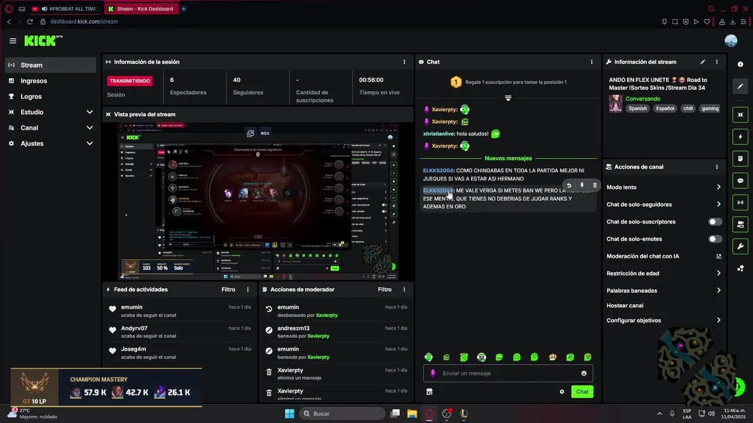The height and width of the screenshot is (423, 753).
Task: Toggle Chat de solo-emotes switch
Action: [x=715, y=239]
